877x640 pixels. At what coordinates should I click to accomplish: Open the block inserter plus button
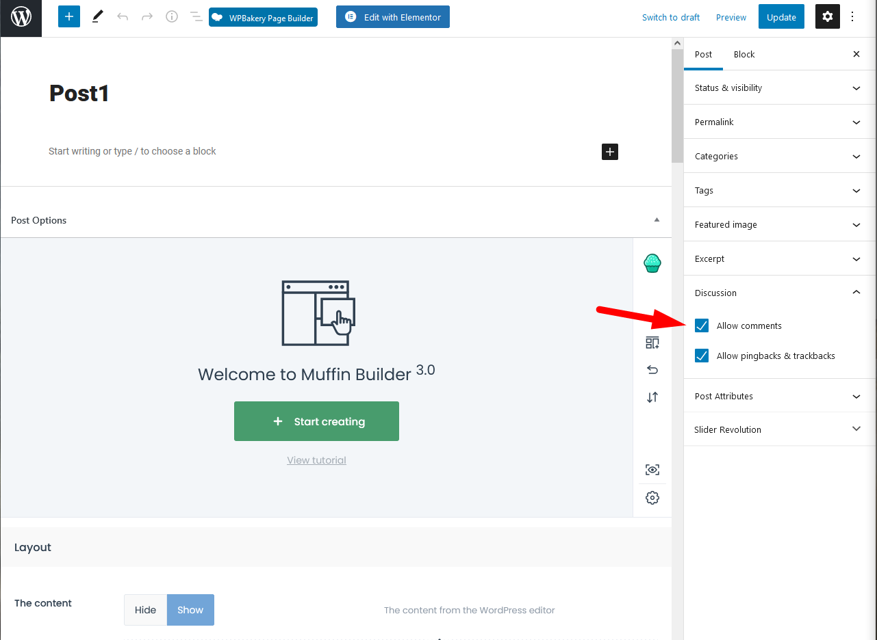point(69,17)
